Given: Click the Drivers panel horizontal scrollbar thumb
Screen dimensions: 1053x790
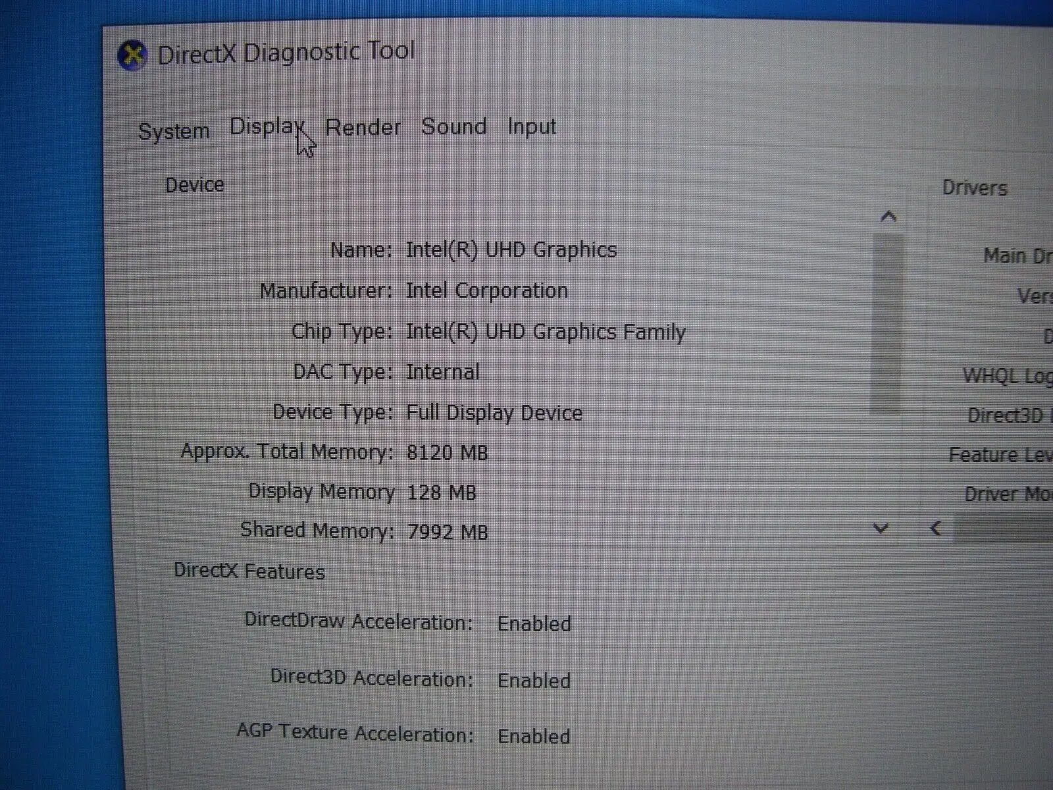Looking at the screenshot, I should click(x=1003, y=529).
